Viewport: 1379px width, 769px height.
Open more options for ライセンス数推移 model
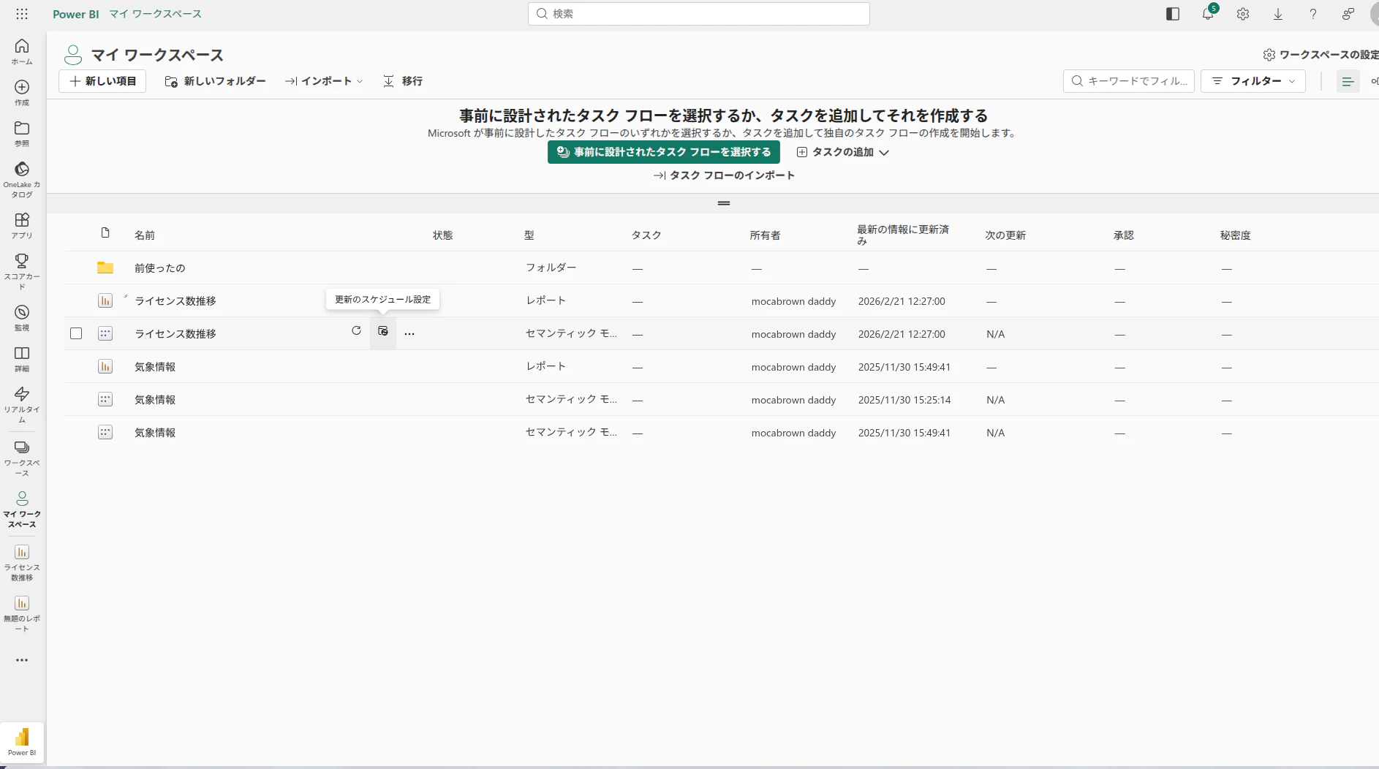coord(409,333)
